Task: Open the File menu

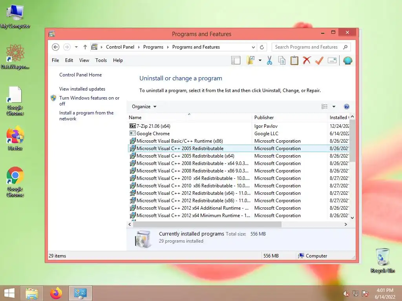Action: (55, 60)
